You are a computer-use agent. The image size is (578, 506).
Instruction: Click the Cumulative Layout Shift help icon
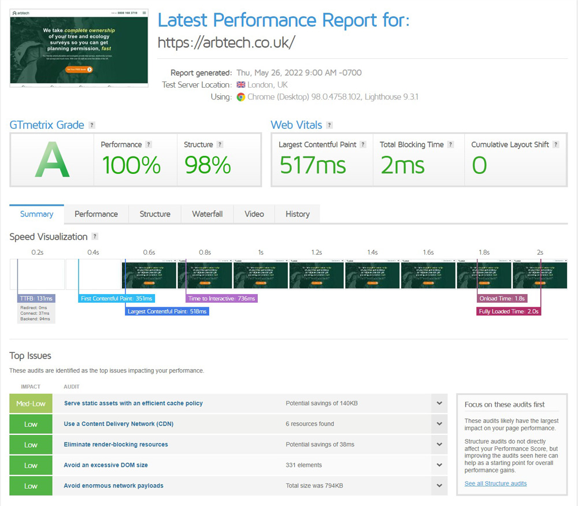click(557, 144)
